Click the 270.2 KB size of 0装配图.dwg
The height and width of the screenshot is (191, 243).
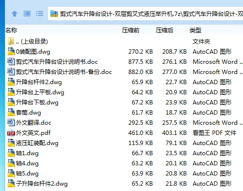(140, 52)
